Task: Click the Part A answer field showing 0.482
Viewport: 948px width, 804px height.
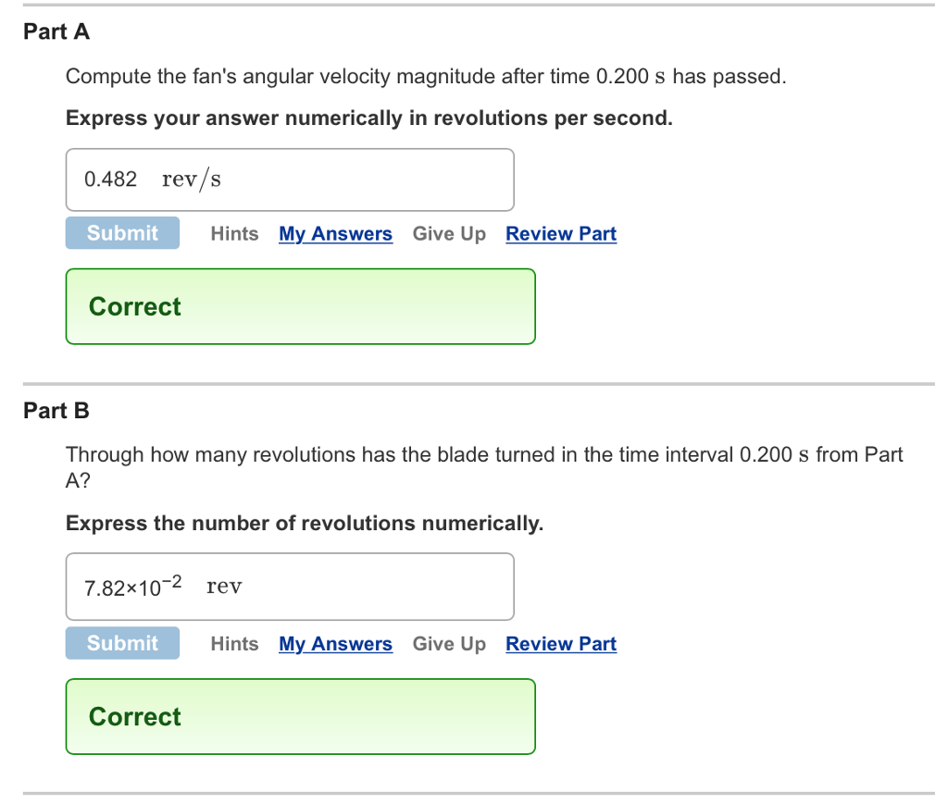Action: pyautogui.click(x=289, y=179)
